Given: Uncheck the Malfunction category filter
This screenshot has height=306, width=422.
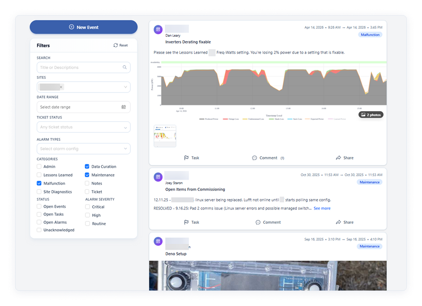Looking at the screenshot, I should click(x=39, y=183).
